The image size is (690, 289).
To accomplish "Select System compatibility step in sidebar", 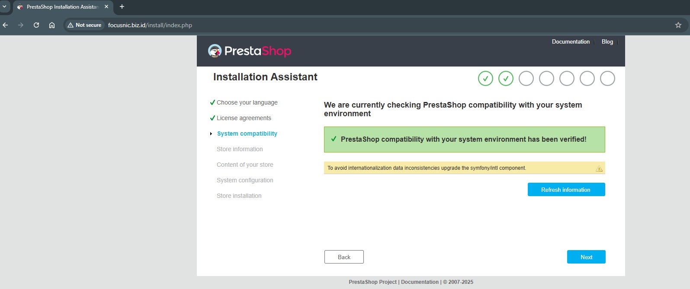I will click(x=247, y=133).
